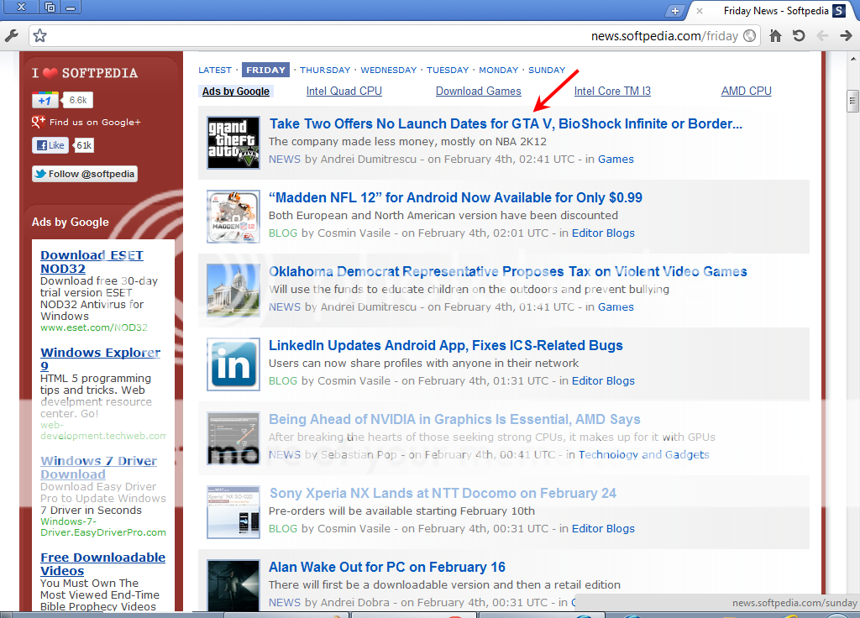This screenshot has height=618, width=860.
Task: Click the home icon in the toolbar
Action: pyautogui.click(x=775, y=36)
